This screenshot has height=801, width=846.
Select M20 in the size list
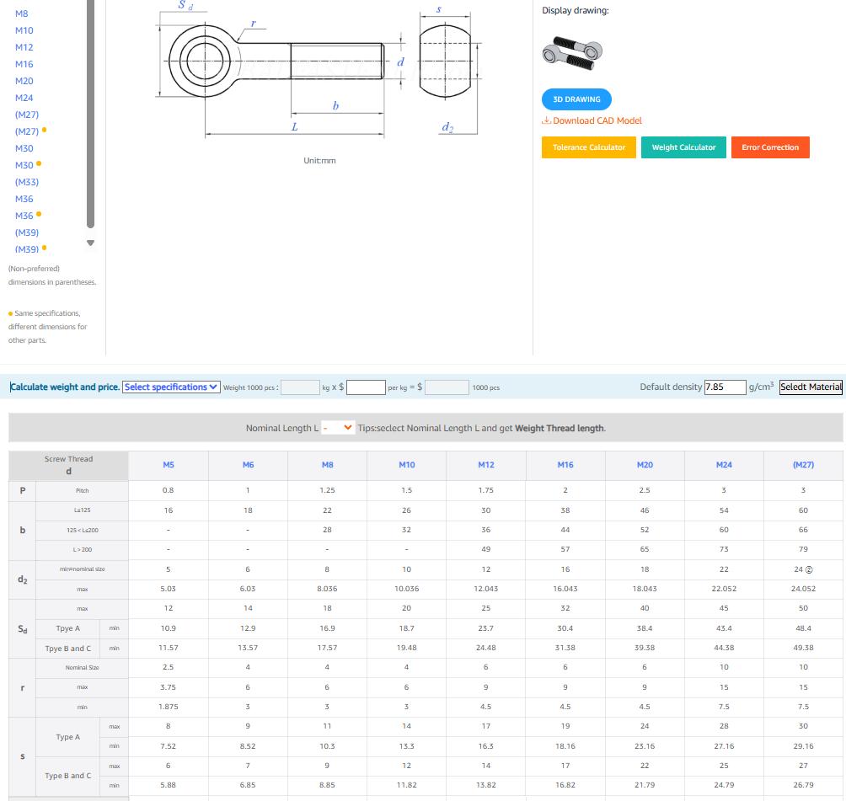tap(24, 81)
